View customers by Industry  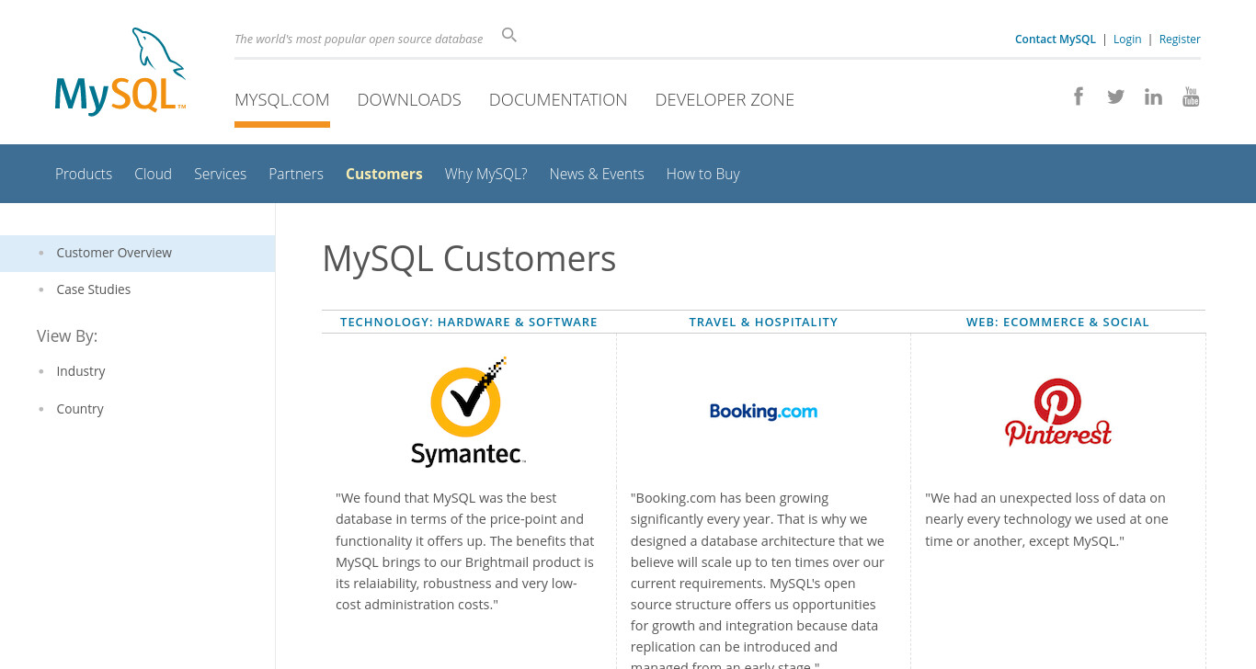click(81, 371)
